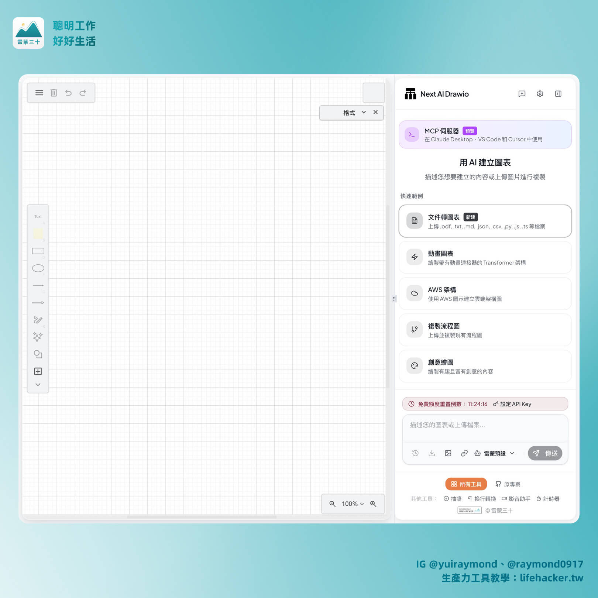Click the insert shape plus icon
The width and height of the screenshot is (598, 598).
click(x=38, y=371)
